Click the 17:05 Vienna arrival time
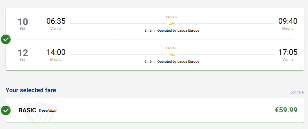This screenshot has width=308, height=129. [x=288, y=52]
